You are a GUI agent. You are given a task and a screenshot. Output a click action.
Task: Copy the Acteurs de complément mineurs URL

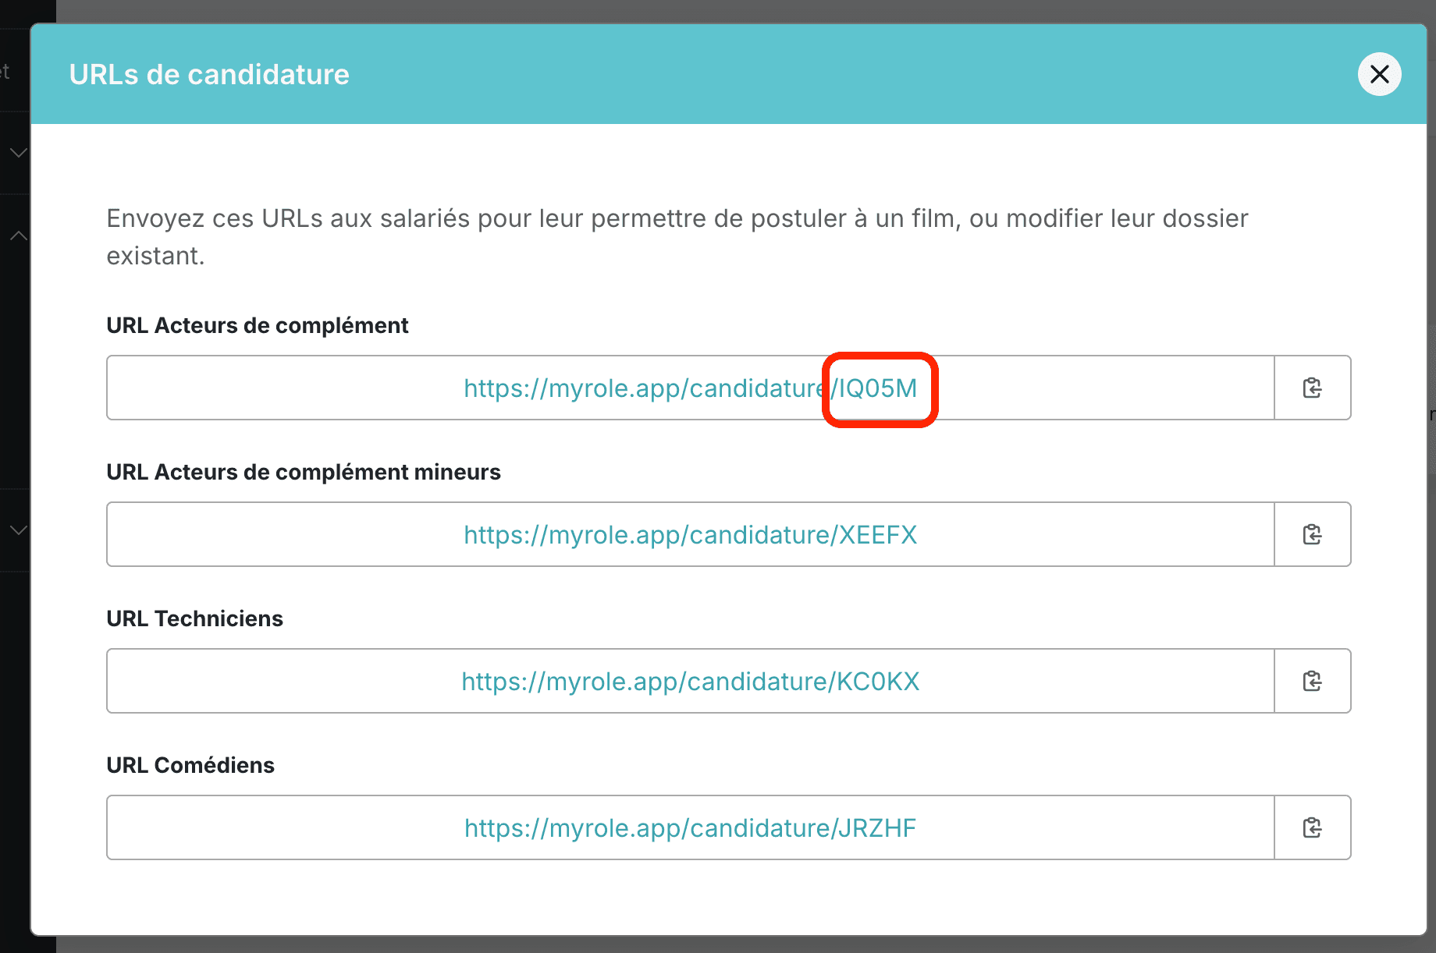coord(1313,534)
